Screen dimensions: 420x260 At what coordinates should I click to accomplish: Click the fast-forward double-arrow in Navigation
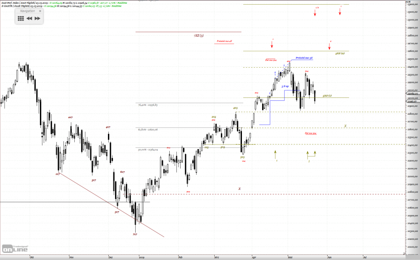coord(37,18)
